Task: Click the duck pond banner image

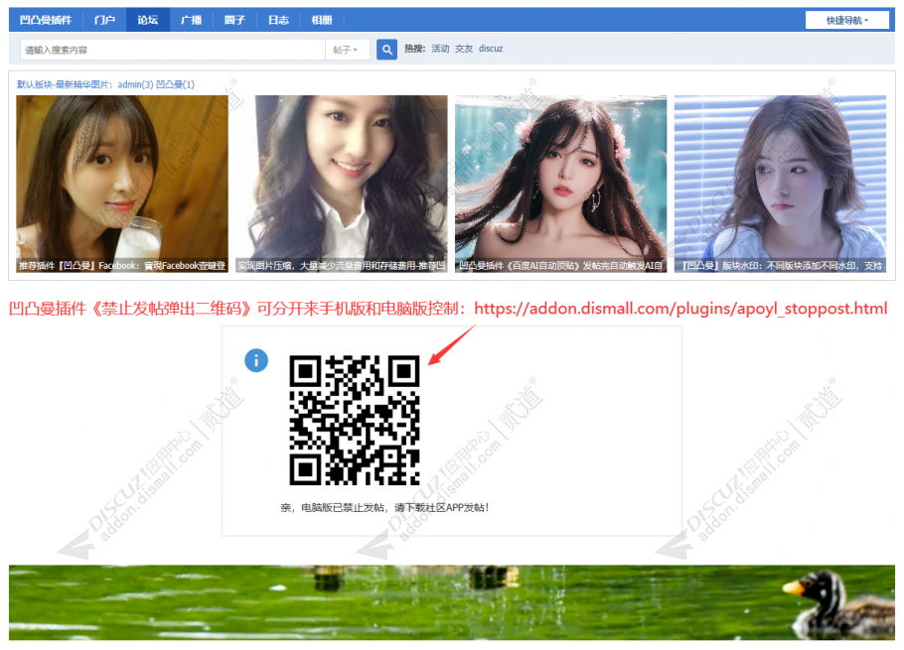Action: tap(452, 602)
